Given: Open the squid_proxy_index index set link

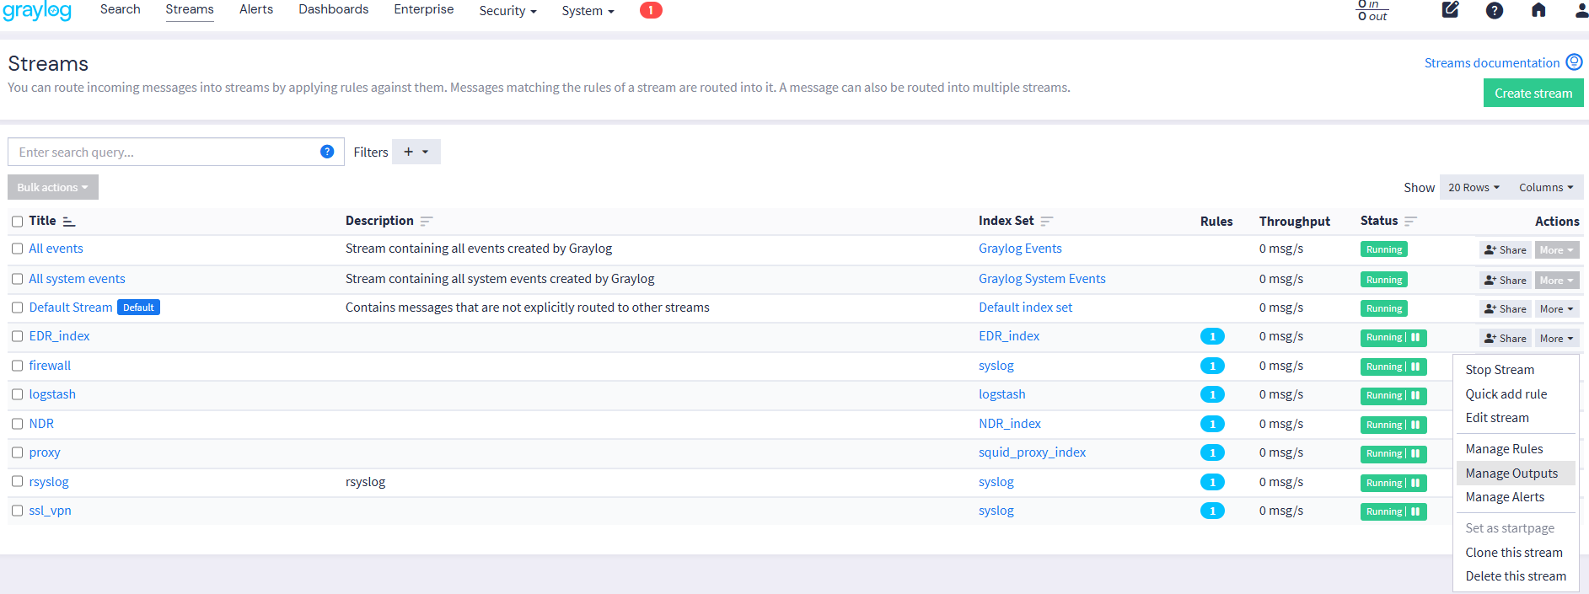Looking at the screenshot, I should [1032, 452].
